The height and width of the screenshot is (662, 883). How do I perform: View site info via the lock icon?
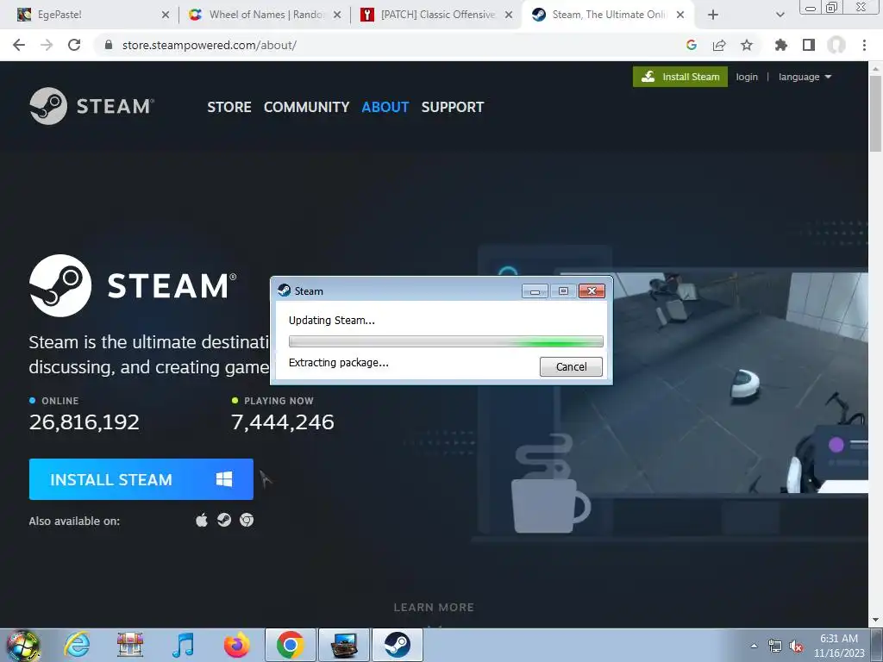(x=110, y=45)
